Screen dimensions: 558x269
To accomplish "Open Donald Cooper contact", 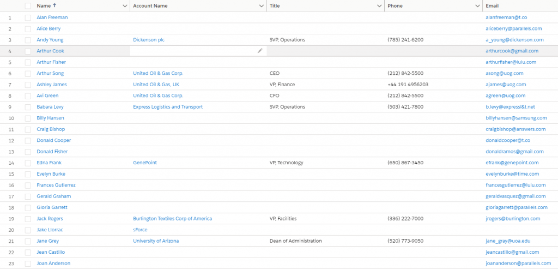I will (54, 140).
